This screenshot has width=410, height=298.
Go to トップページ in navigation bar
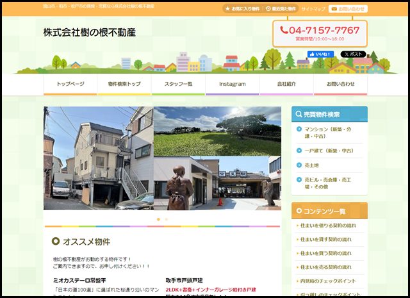coord(70,84)
